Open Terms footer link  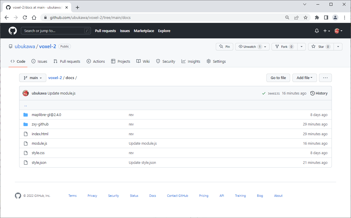[72, 196]
